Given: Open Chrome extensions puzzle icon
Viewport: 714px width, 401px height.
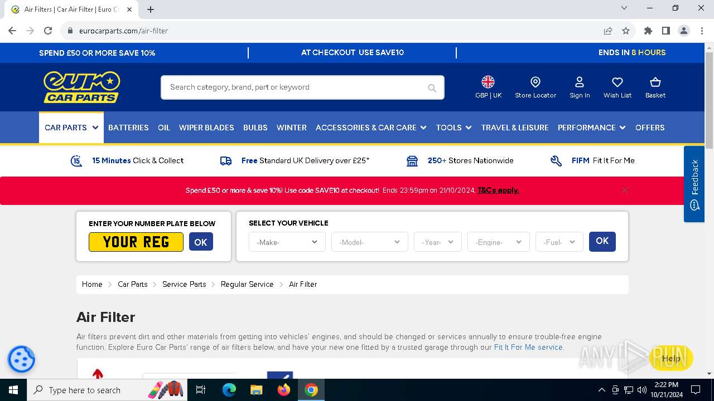Looking at the screenshot, I should 648,31.
